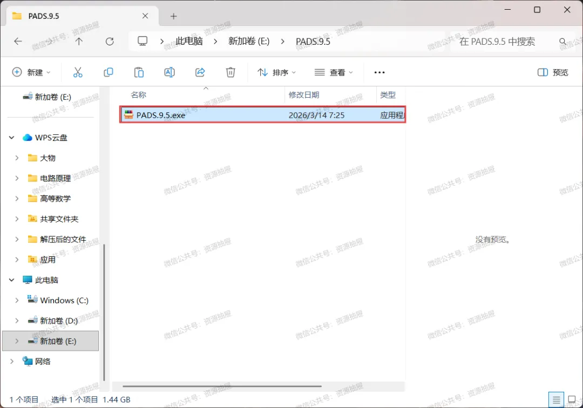Click PADS.9.5 in the address breadcrumb
The height and width of the screenshot is (408, 583).
tap(313, 41)
